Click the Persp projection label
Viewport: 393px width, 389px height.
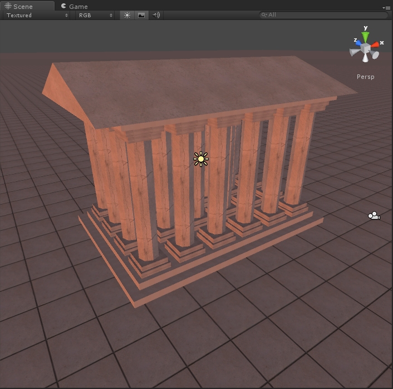(365, 77)
